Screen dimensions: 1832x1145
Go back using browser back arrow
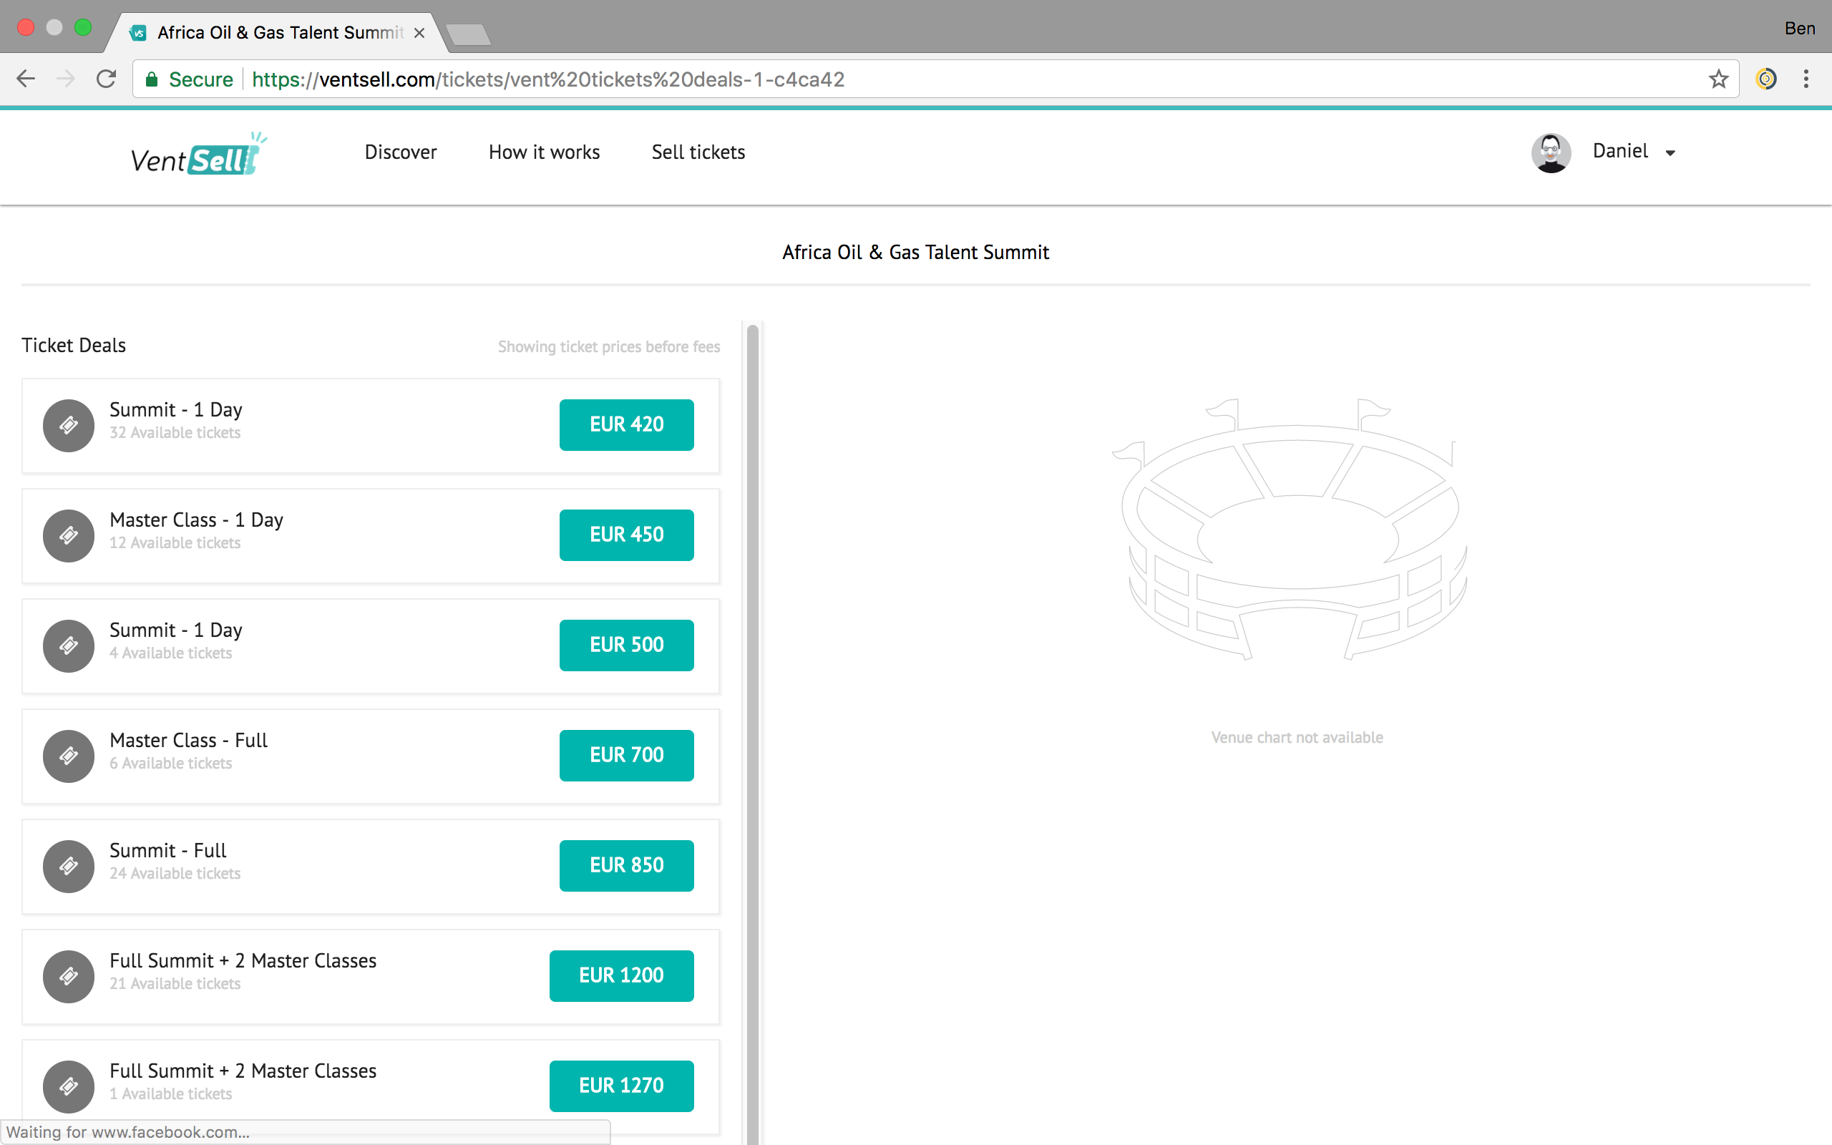[26, 79]
